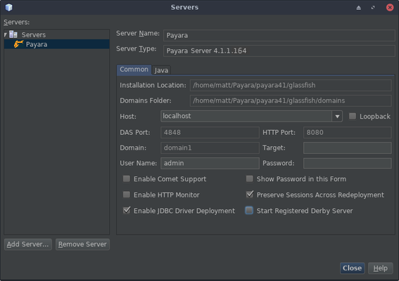
Task: Click the Payara fish icon in server list
Action: (x=18, y=44)
